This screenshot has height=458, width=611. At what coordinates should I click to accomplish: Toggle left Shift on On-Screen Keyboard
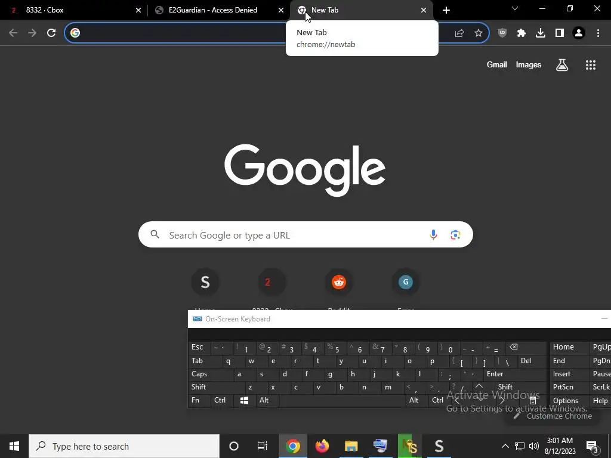point(216,387)
